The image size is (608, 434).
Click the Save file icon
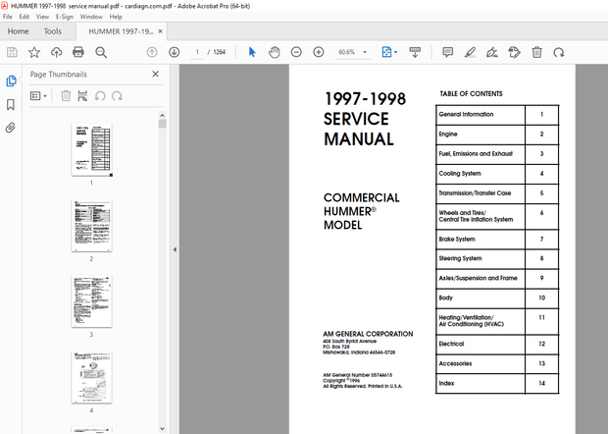[x=12, y=52]
